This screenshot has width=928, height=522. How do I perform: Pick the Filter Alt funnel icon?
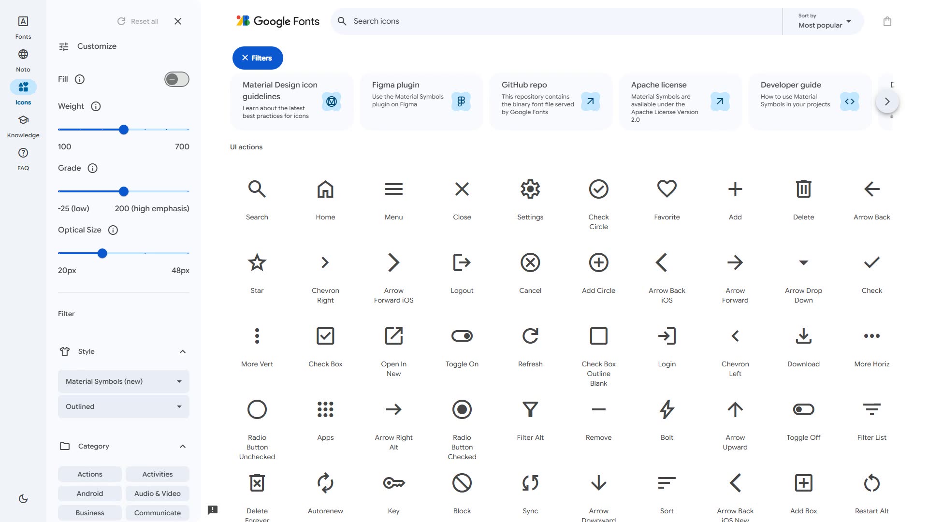[x=530, y=409]
